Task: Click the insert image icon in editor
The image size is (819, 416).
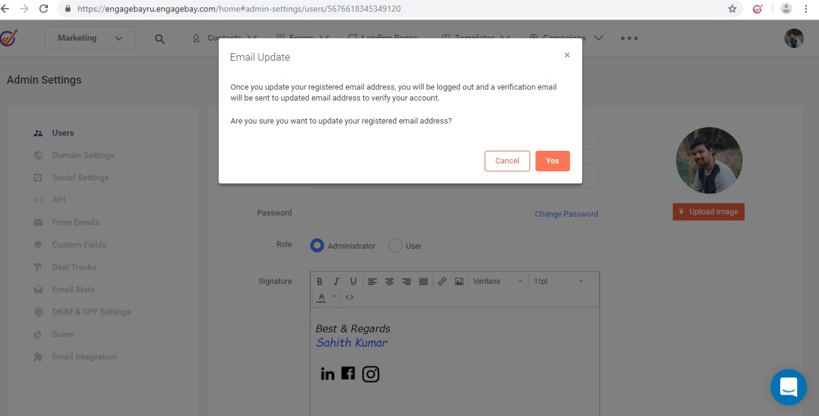Action: coord(459,282)
